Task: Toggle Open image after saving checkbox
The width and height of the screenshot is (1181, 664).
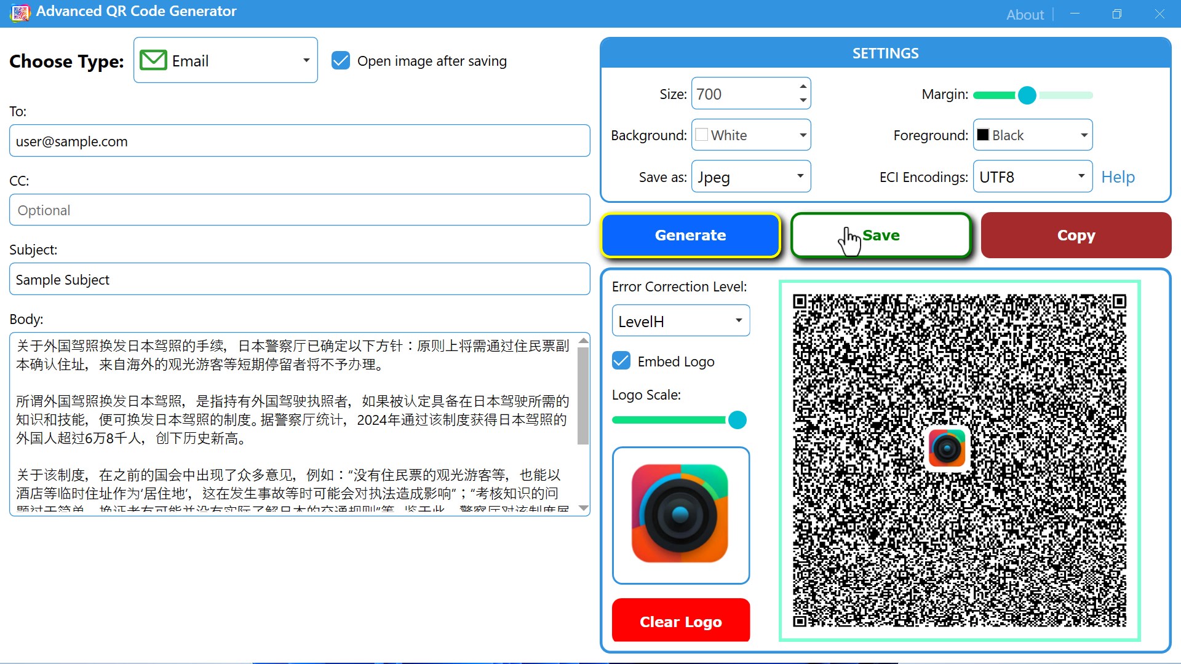Action: [x=341, y=60]
